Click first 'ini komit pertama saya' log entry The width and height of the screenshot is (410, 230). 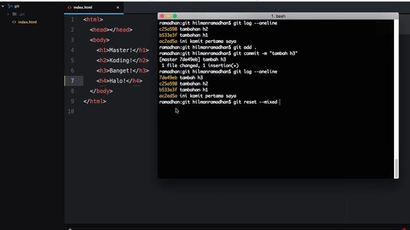coord(208,41)
